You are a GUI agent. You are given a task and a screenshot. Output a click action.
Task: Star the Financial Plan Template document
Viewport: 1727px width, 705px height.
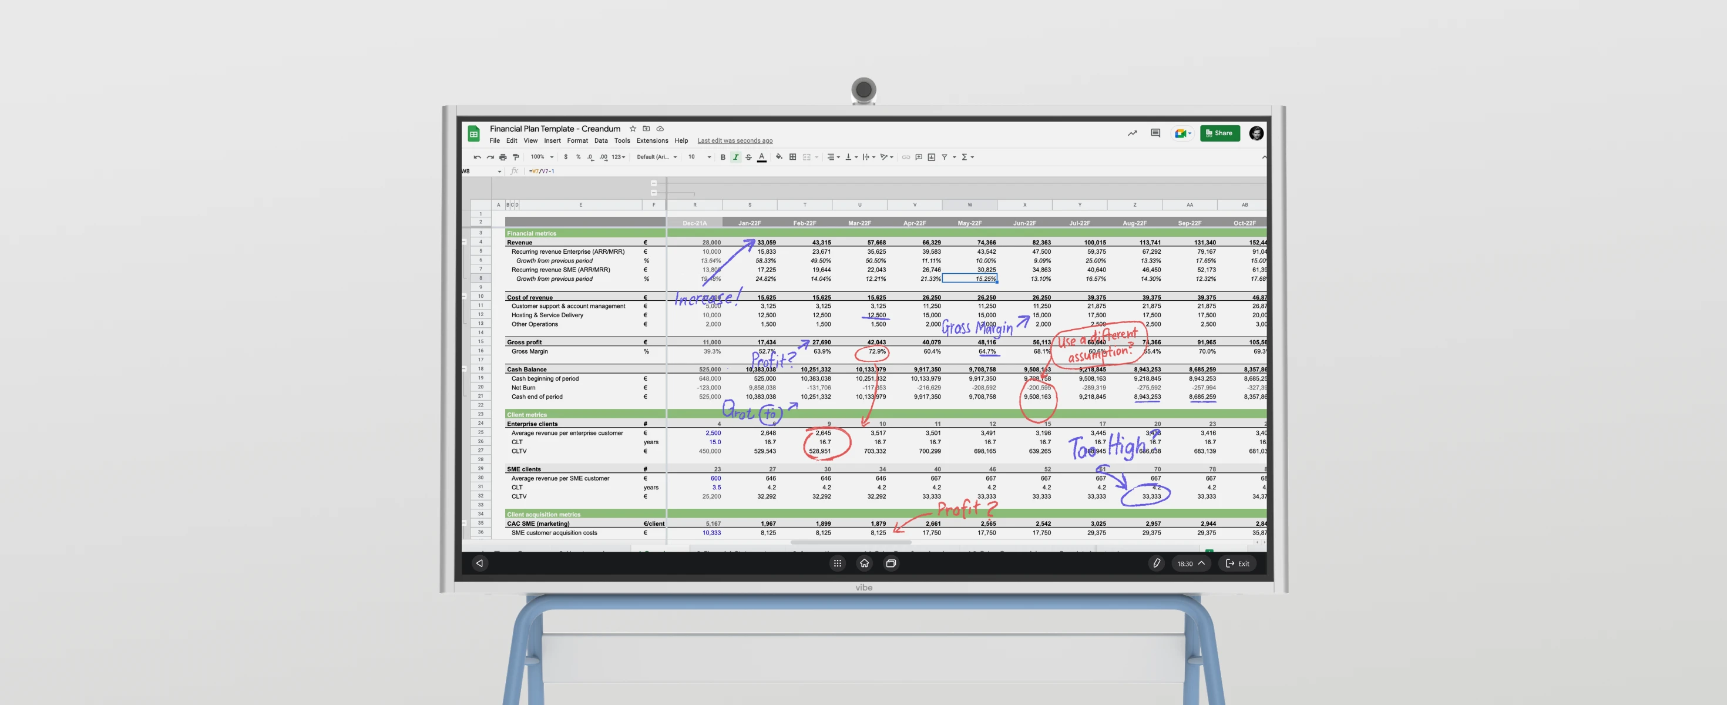point(632,129)
